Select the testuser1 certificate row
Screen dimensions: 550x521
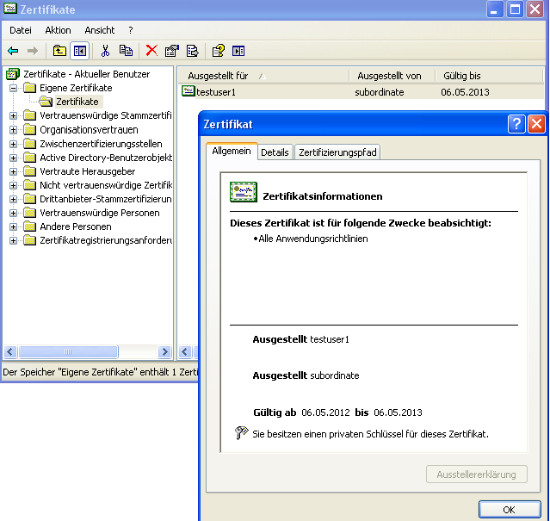point(217,91)
